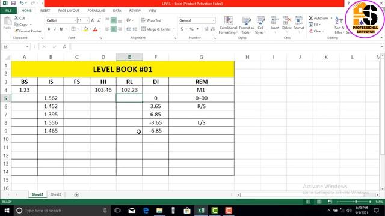Image resolution: width=385 pixels, height=216 pixels.
Task: Select all cells via corner button
Action: (x=7, y=58)
